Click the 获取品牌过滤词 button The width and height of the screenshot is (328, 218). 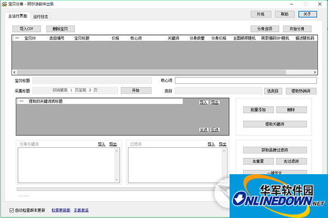coord(275,150)
